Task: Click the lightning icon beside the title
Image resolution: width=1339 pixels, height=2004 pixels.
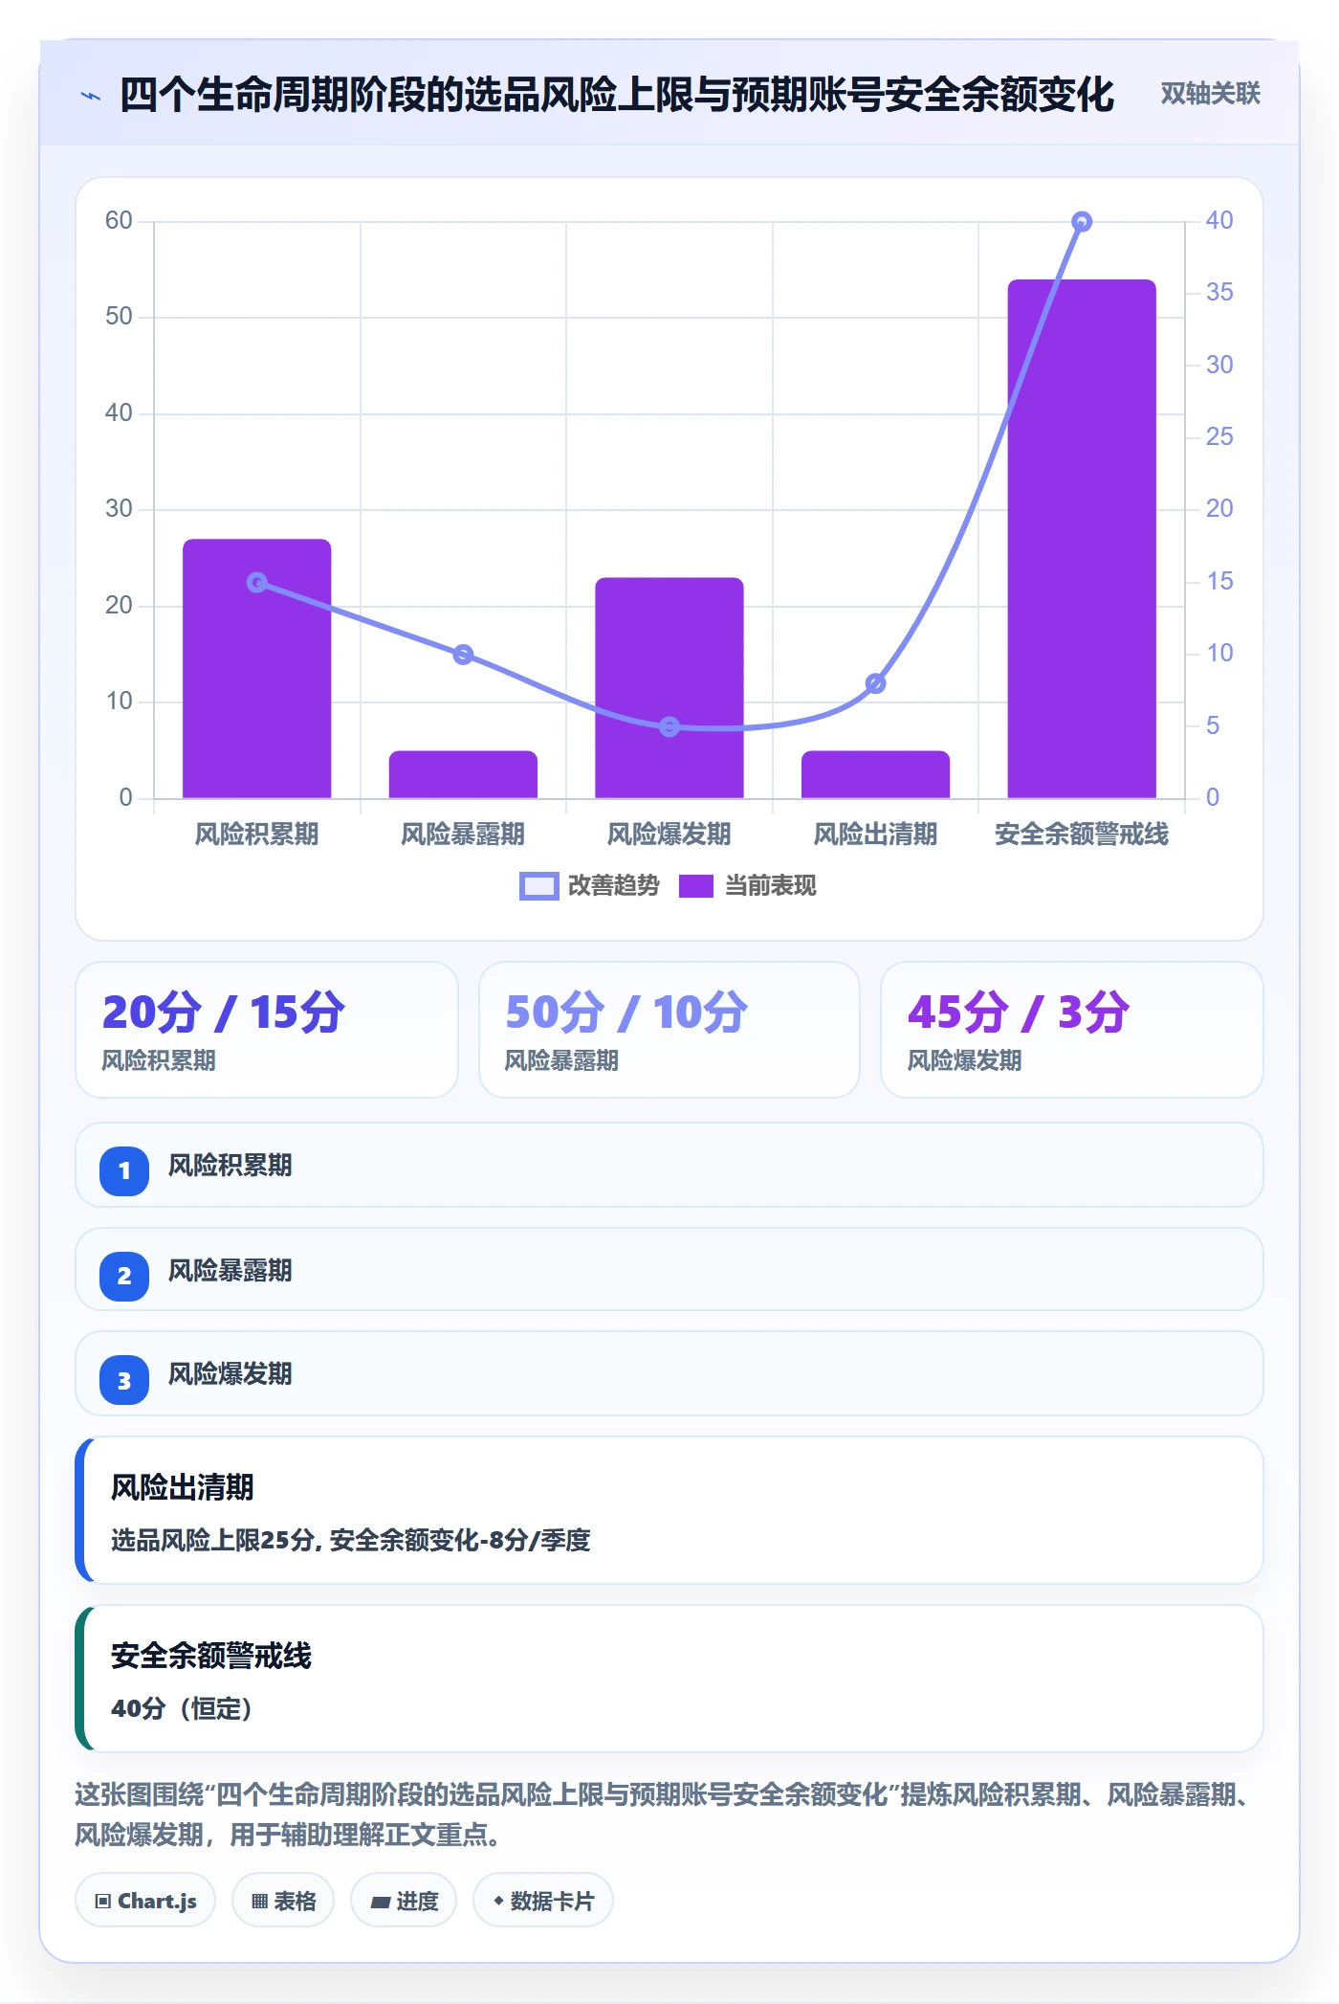Action: click(91, 96)
